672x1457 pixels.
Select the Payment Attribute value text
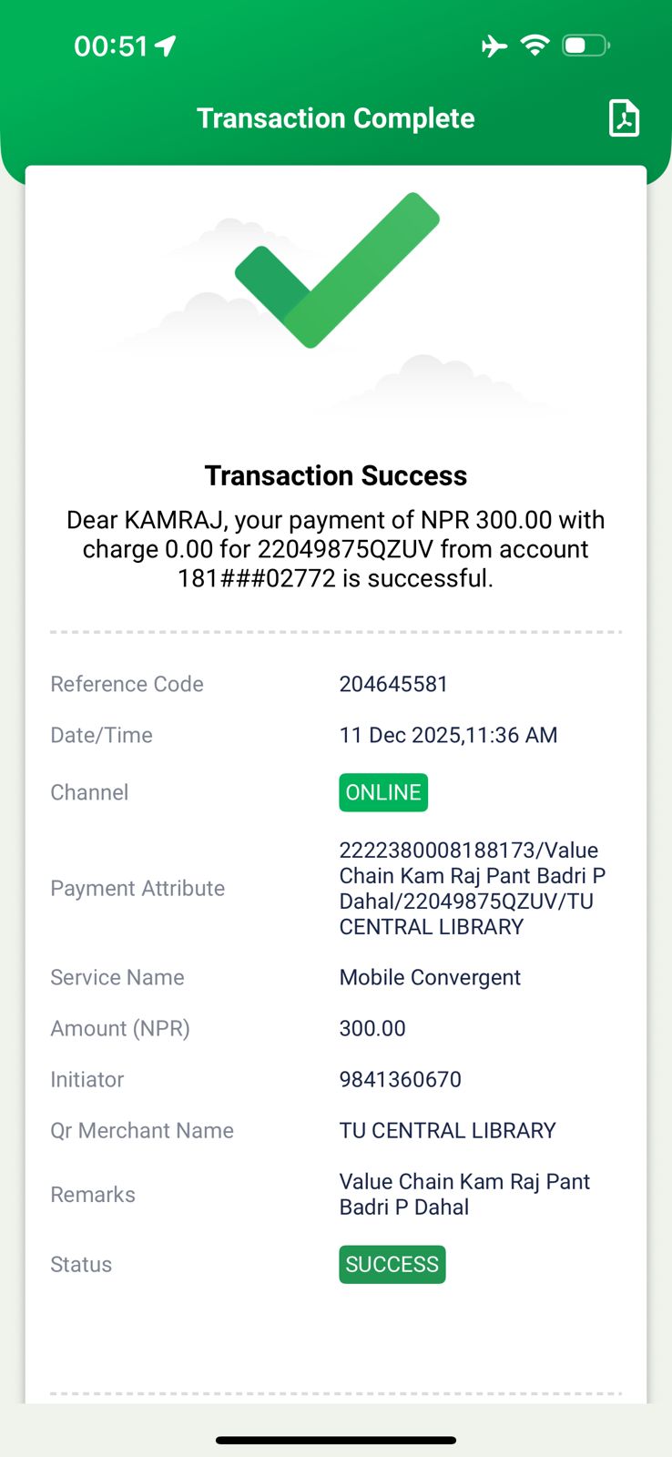coord(472,888)
